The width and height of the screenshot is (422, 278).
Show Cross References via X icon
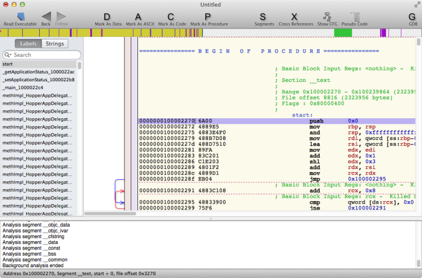(x=294, y=16)
